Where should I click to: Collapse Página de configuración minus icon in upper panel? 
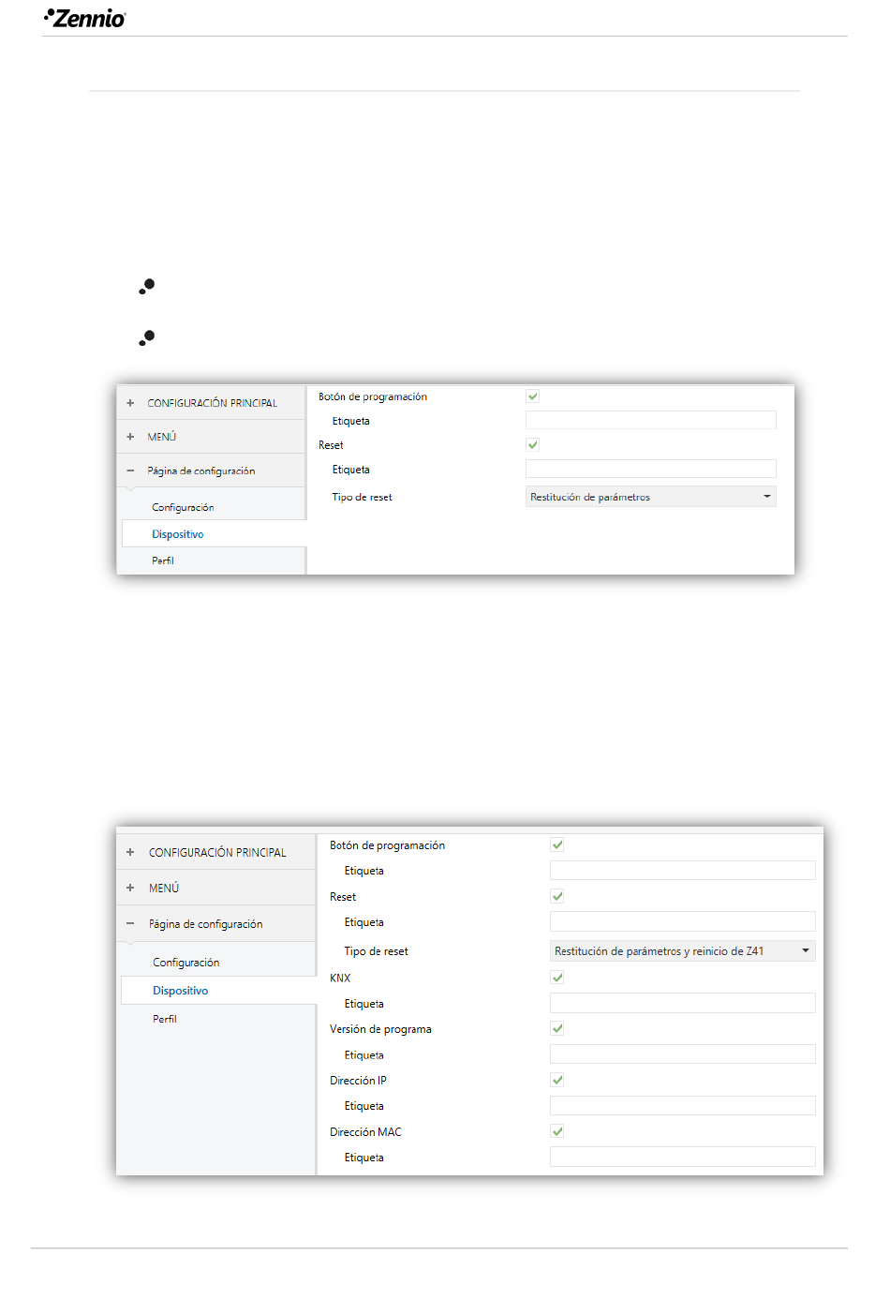(x=130, y=471)
